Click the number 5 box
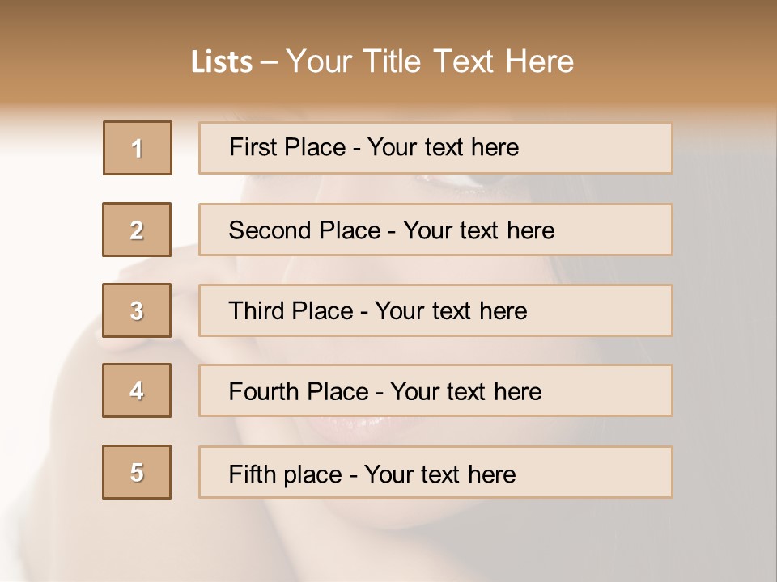 coord(137,472)
